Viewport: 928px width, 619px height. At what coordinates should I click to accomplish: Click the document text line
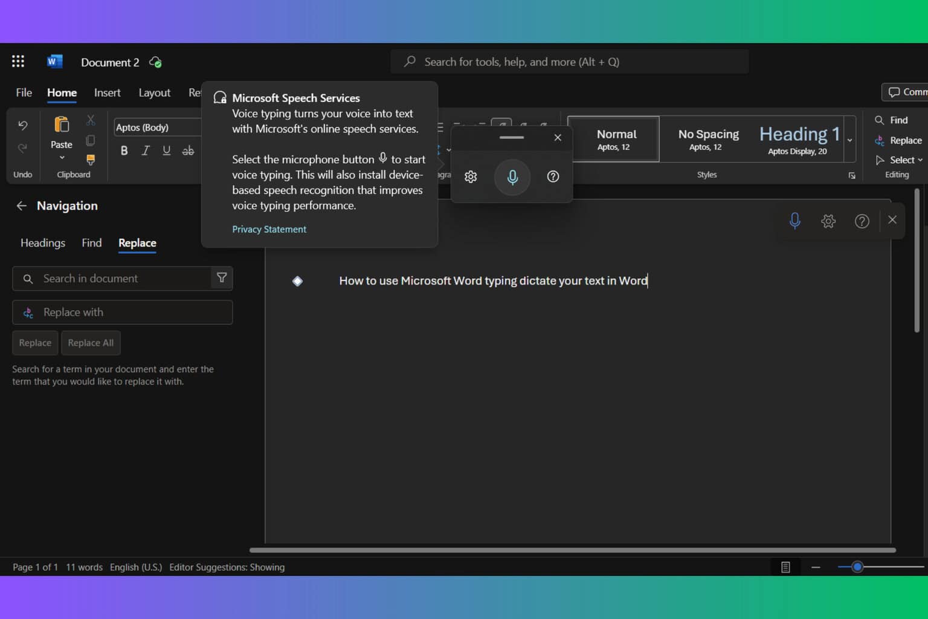(493, 280)
